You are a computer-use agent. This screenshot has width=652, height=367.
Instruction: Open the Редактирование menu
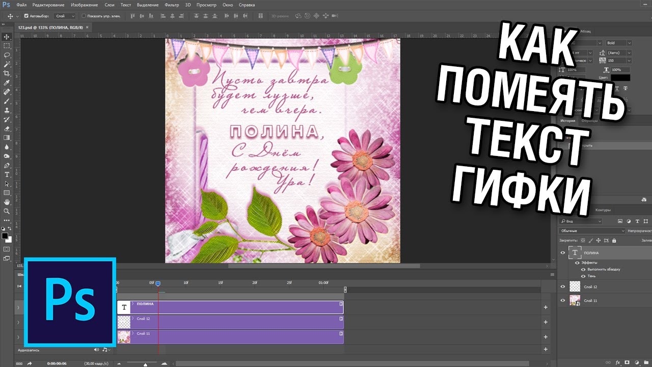tap(48, 5)
